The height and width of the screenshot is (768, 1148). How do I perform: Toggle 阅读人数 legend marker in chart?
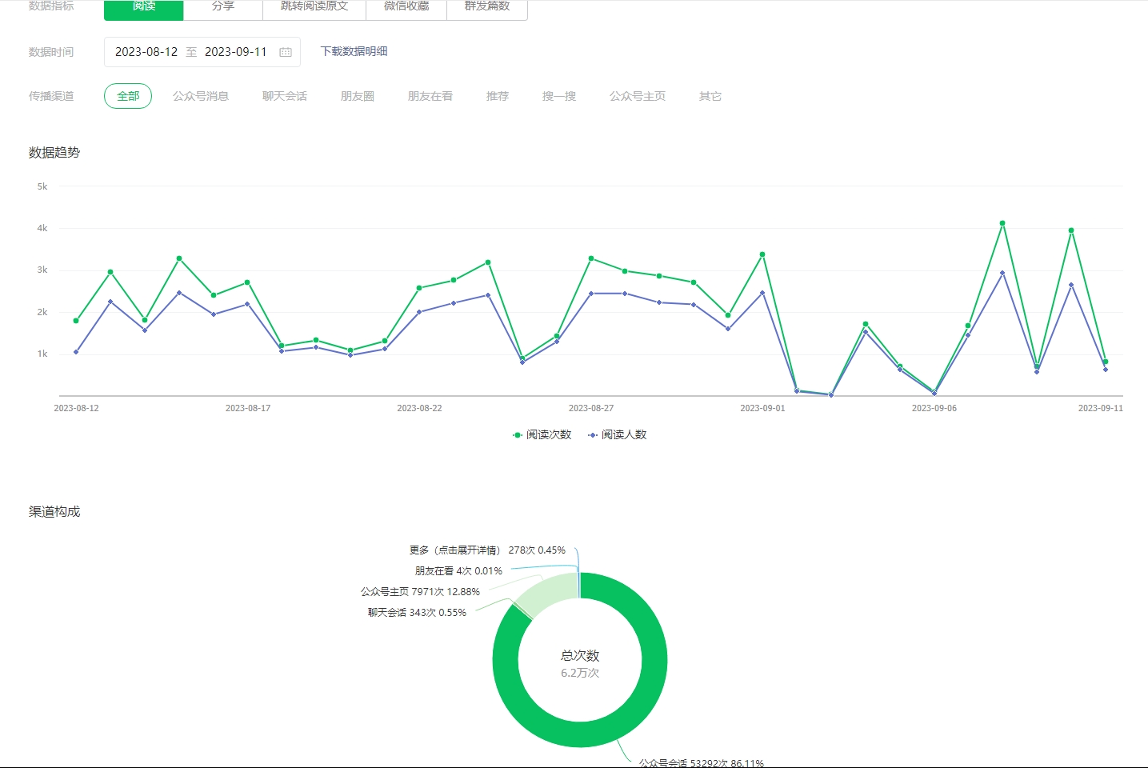[x=593, y=435]
